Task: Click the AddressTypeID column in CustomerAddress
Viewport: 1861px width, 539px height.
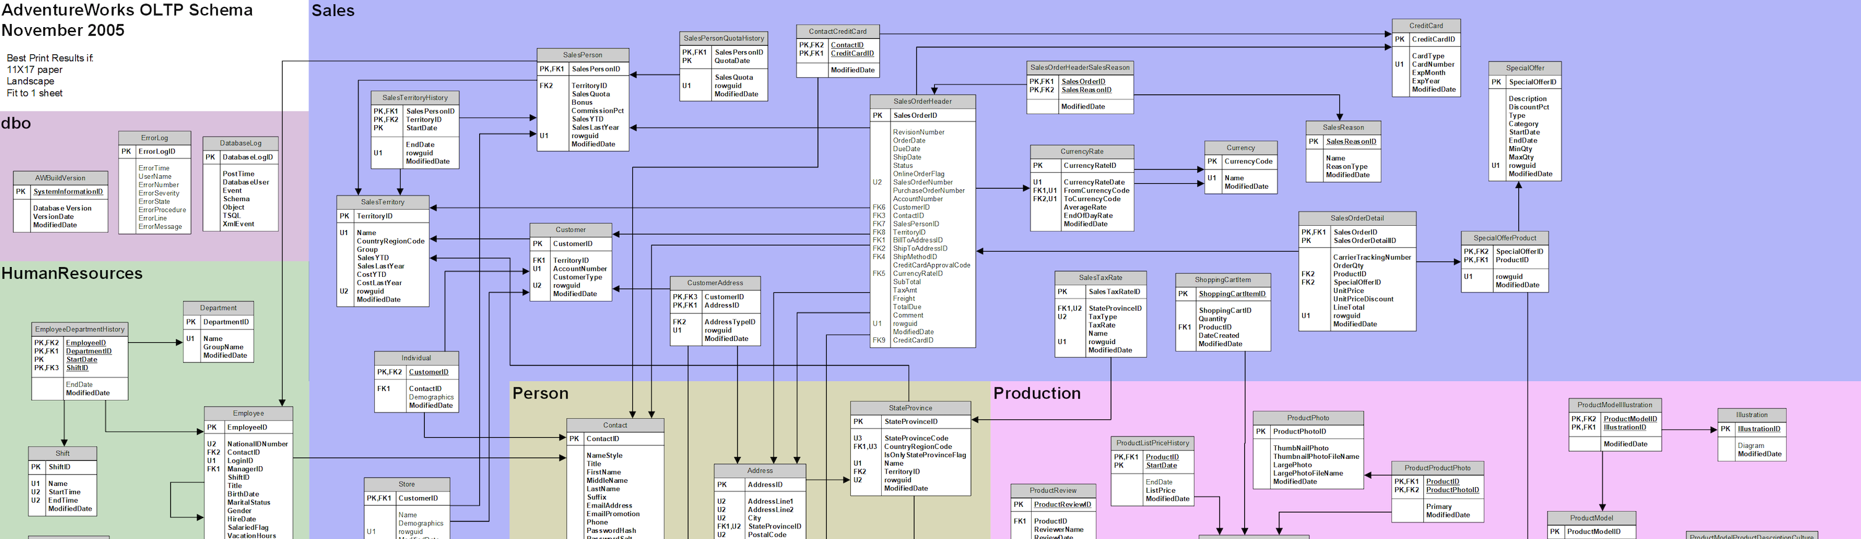Action: 730,323
